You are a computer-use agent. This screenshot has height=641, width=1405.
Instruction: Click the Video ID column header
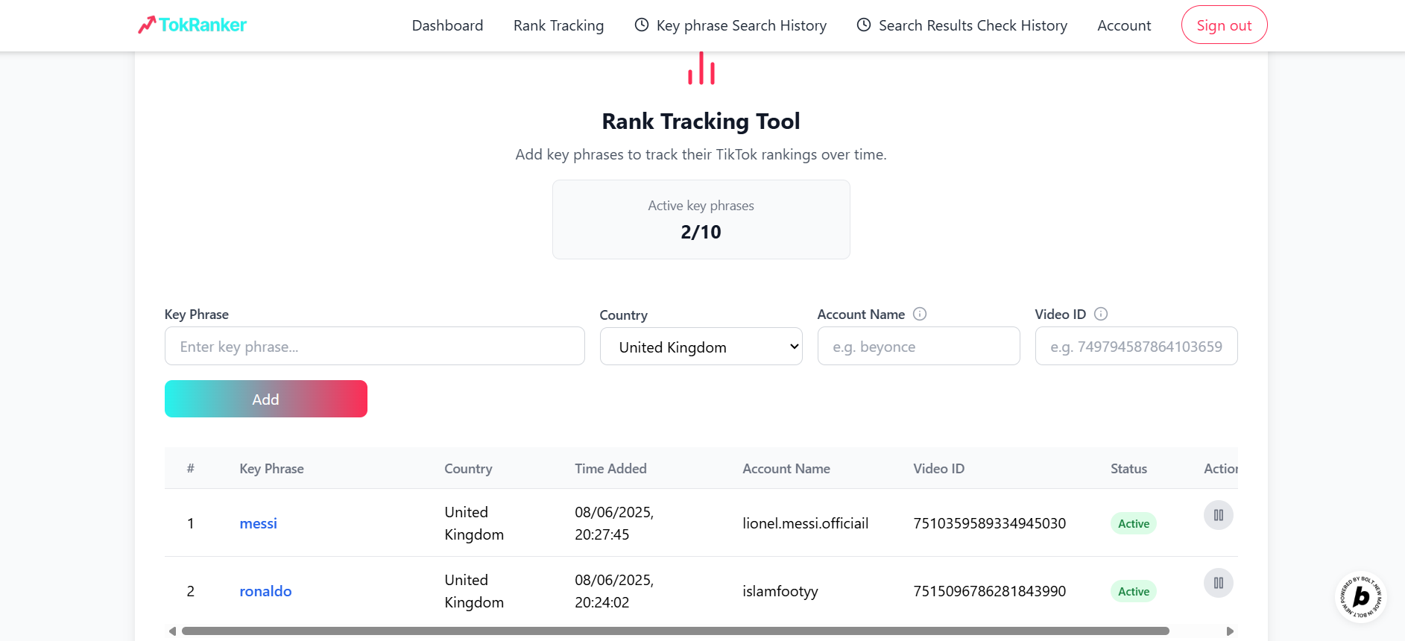(938, 468)
